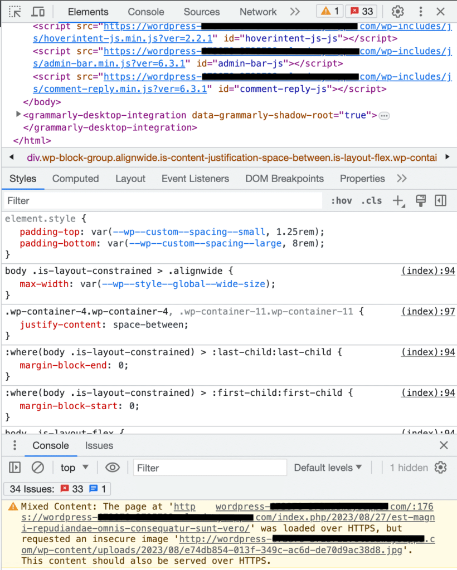Click the new style rule plus icon

coord(398,201)
